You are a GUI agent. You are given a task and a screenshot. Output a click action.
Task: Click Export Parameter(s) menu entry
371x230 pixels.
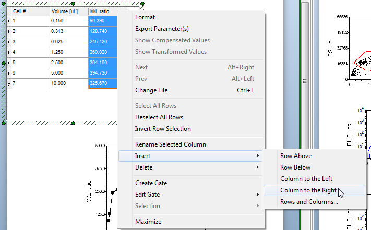162,29
